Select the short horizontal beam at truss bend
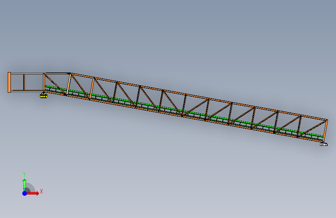The width and height of the screenshot is (336, 218). [57, 73]
